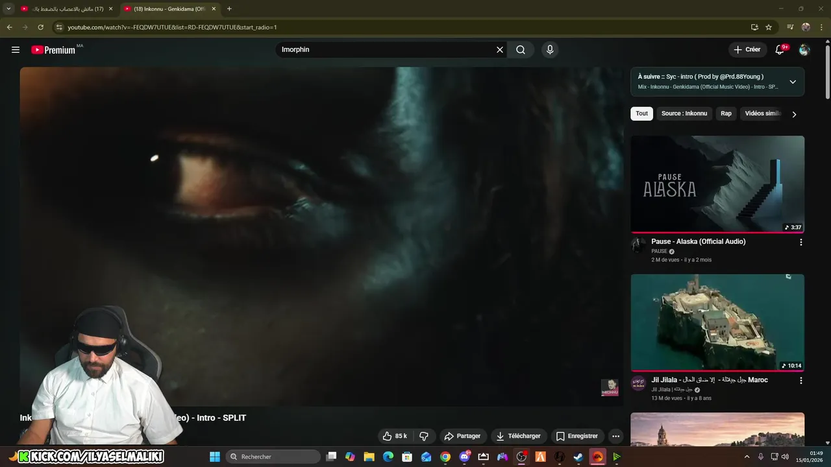This screenshot has height=467, width=831.
Task: Open Copilot from taskbar
Action: pos(350,457)
